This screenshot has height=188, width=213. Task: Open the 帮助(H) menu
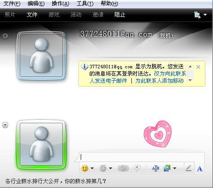109,4
